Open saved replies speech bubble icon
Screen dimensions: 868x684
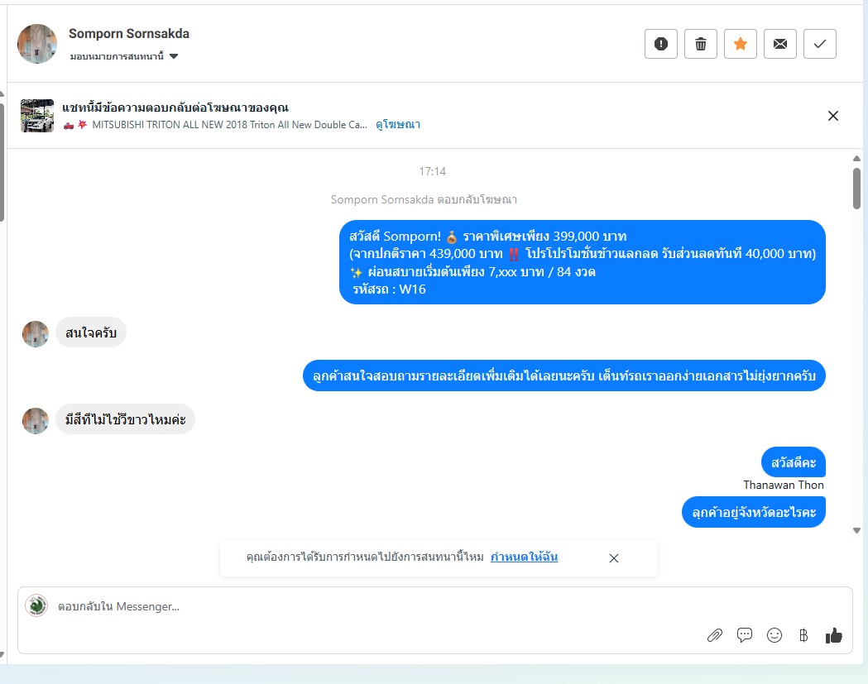point(745,635)
